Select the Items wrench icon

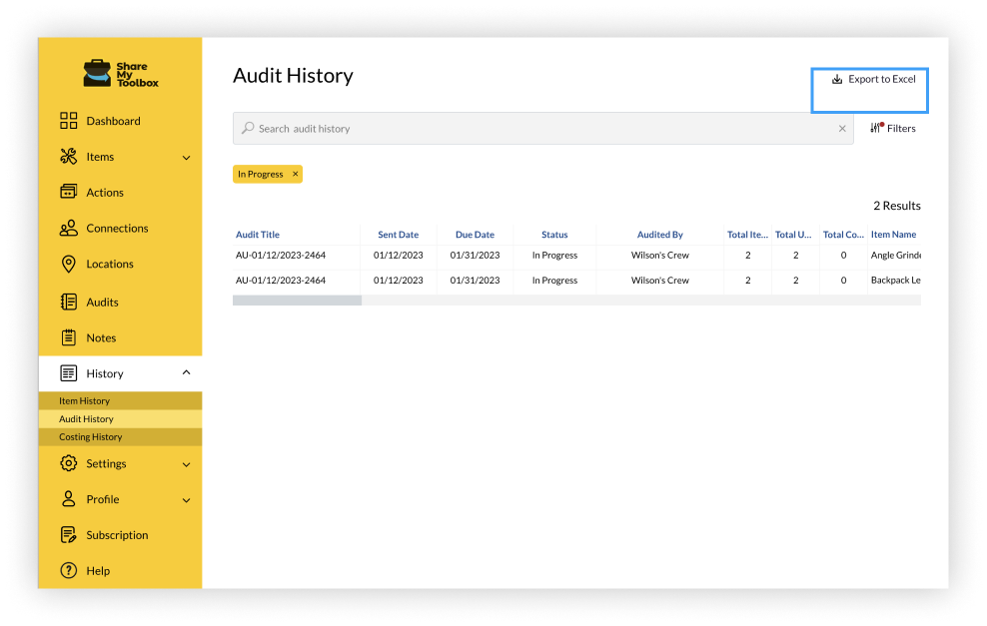pyautogui.click(x=68, y=156)
